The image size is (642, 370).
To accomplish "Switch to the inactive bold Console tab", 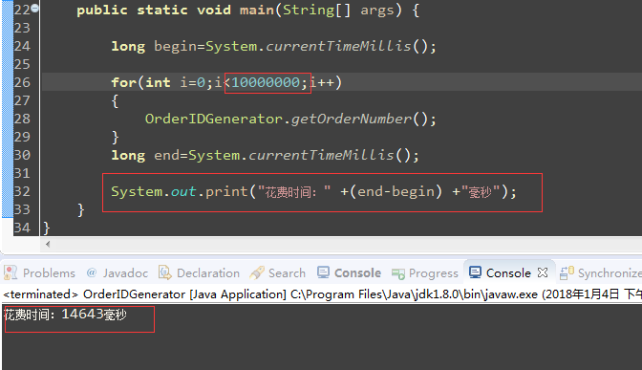I will [350, 272].
